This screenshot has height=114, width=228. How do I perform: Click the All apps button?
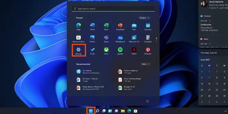click(x=144, y=18)
